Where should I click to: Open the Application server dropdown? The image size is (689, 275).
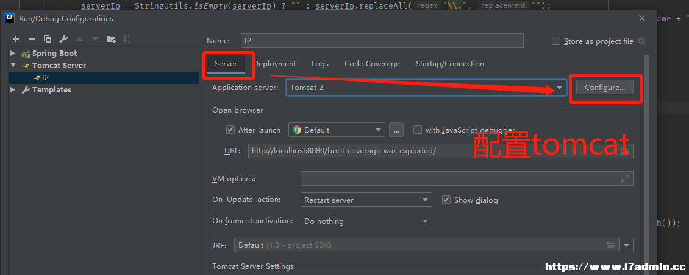(x=426, y=87)
